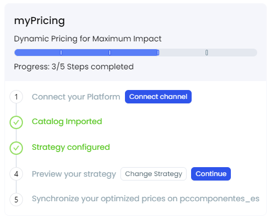Click the Change Strategy button
Screen dimensions: 274x218
[154, 174]
